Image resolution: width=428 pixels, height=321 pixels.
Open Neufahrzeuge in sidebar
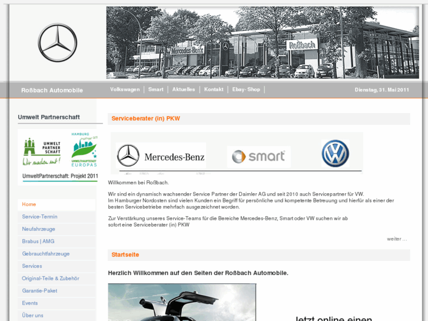[x=57, y=229]
